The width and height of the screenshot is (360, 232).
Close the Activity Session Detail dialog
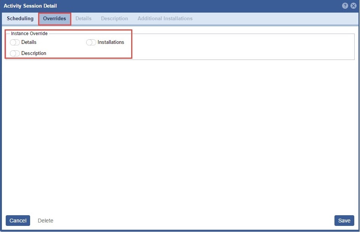(354, 6)
